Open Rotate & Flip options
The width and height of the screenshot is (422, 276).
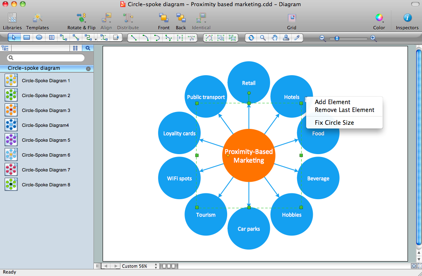81,21
